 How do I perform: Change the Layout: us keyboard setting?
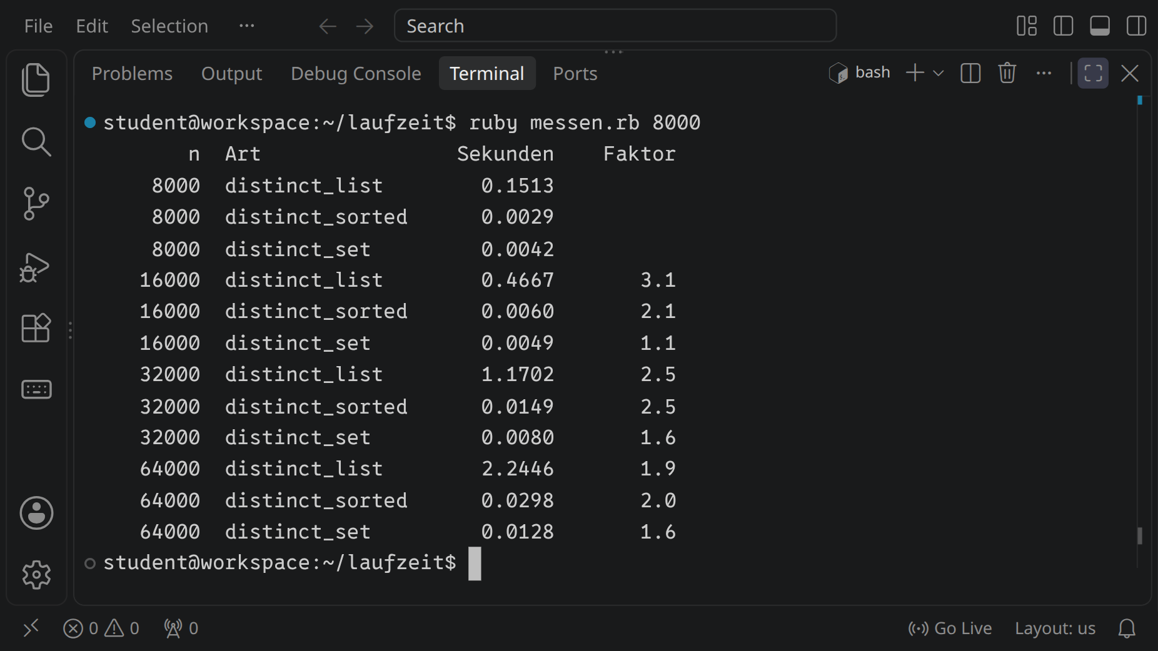tap(1055, 628)
